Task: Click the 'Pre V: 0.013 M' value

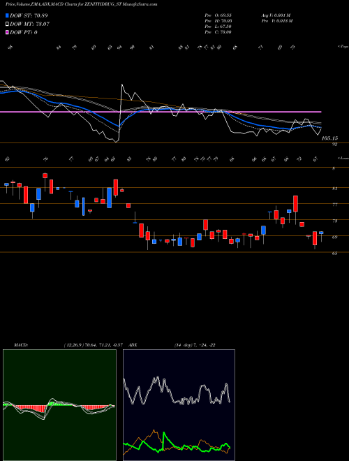Action: 277,21
